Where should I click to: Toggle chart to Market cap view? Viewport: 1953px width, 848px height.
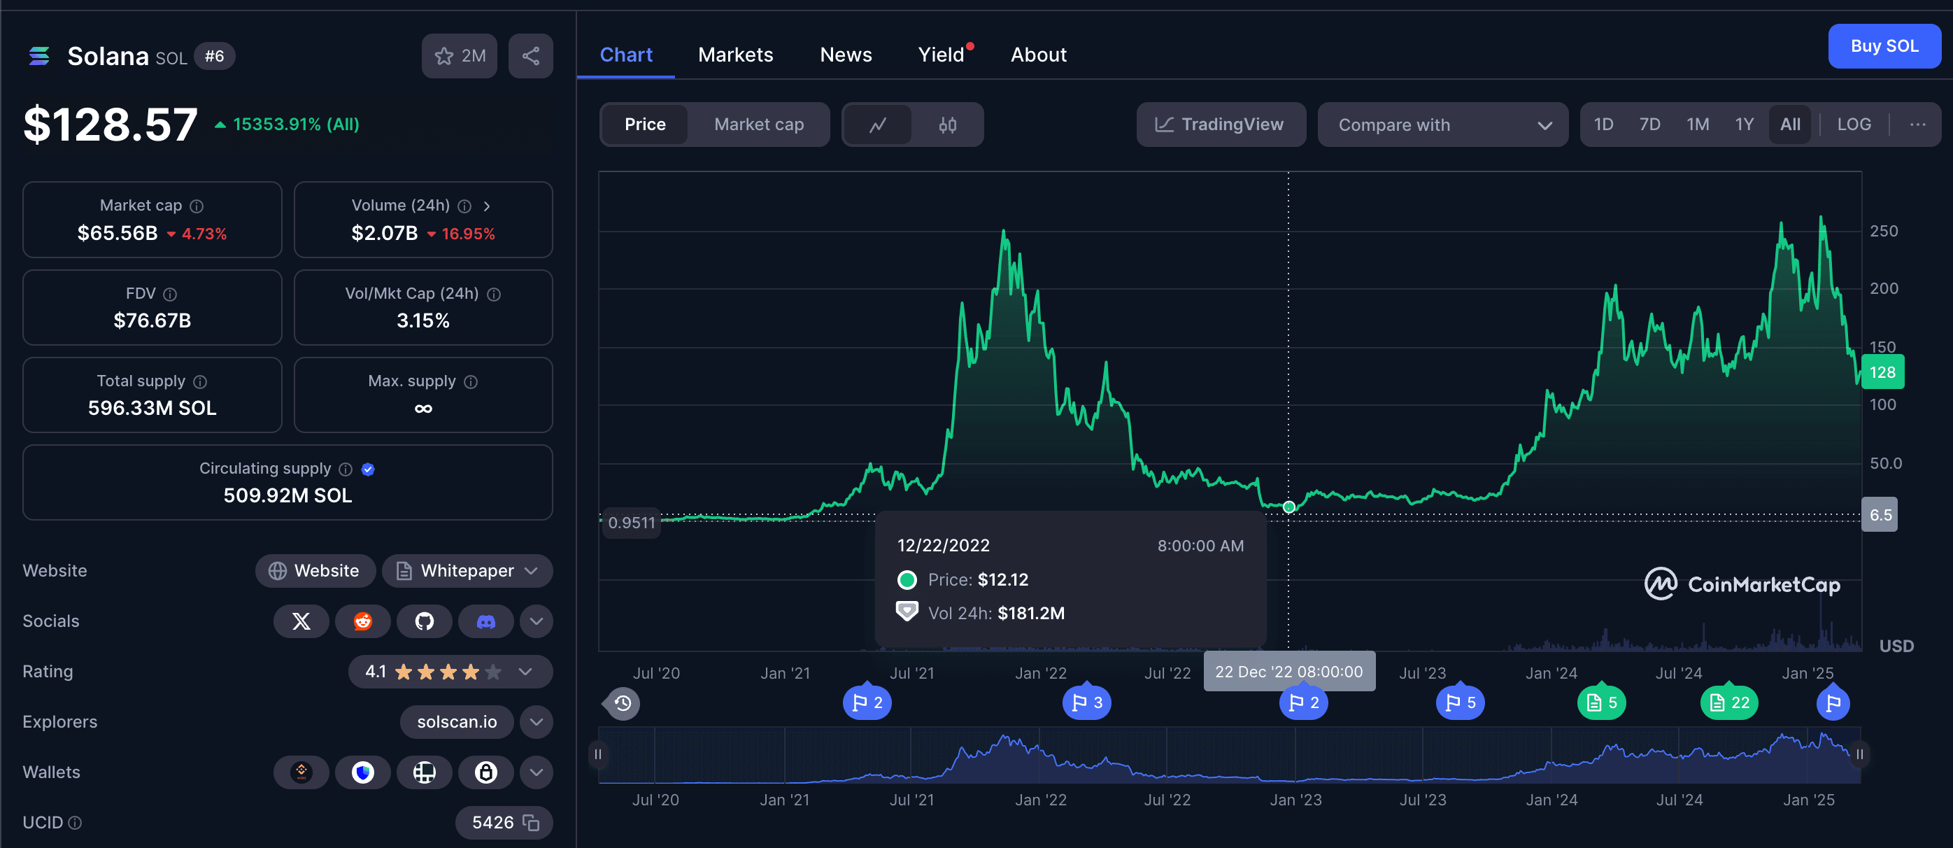pos(758,125)
